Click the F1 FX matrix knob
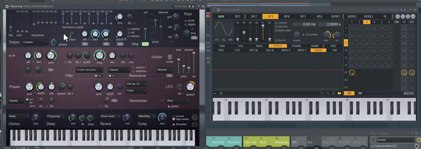Image resolution: width=421 pixels, height=149 pixels. click(x=404, y=73)
